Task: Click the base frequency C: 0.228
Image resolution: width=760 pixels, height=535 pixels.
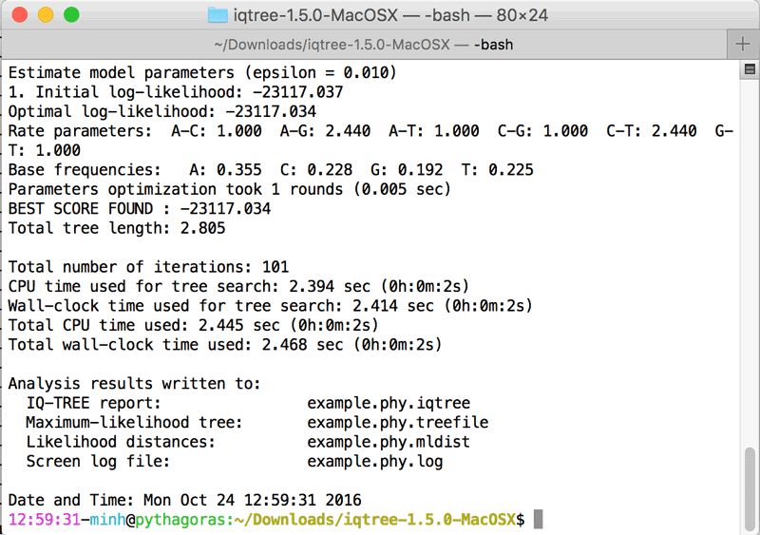Action: coord(316,170)
